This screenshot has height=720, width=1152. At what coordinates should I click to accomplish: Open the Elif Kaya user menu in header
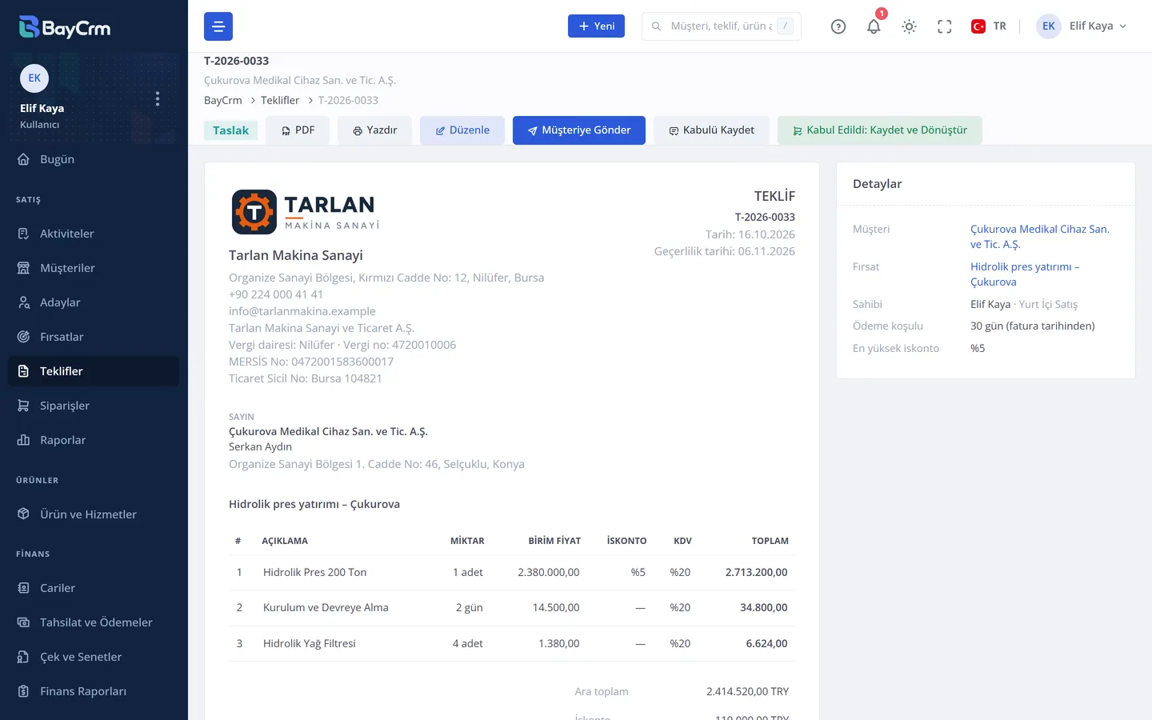coord(1082,26)
